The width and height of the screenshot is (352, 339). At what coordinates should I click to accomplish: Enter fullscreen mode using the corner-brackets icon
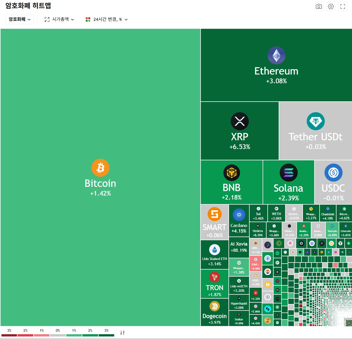(x=343, y=6)
